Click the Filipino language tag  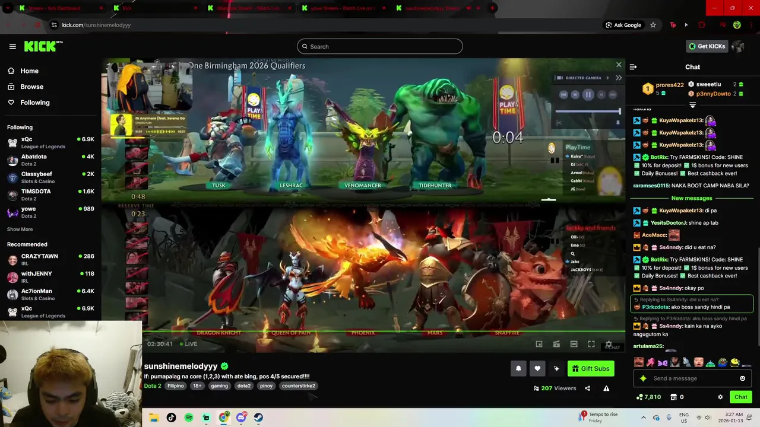[176, 386]
